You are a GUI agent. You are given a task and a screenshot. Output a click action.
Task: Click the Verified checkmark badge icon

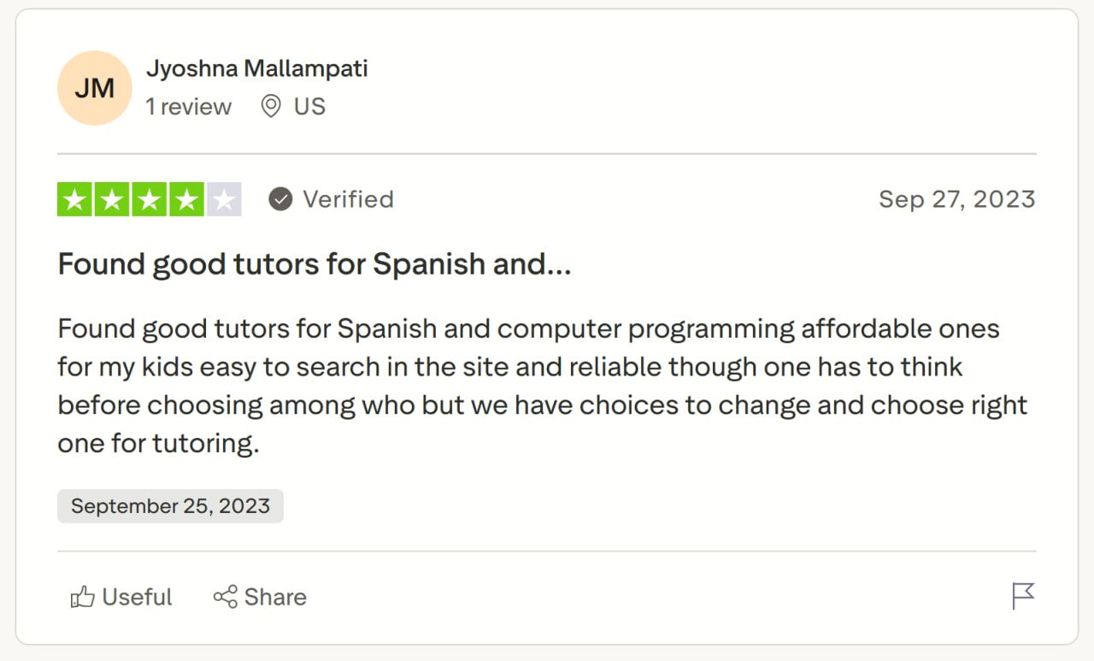click(x=279, y=199)
